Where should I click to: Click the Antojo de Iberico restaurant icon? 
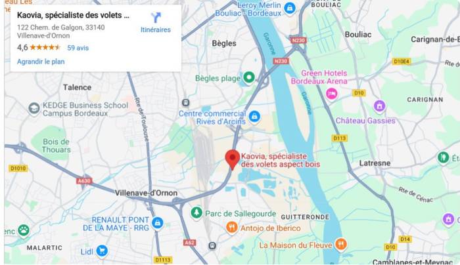click(x=231, y=228)
